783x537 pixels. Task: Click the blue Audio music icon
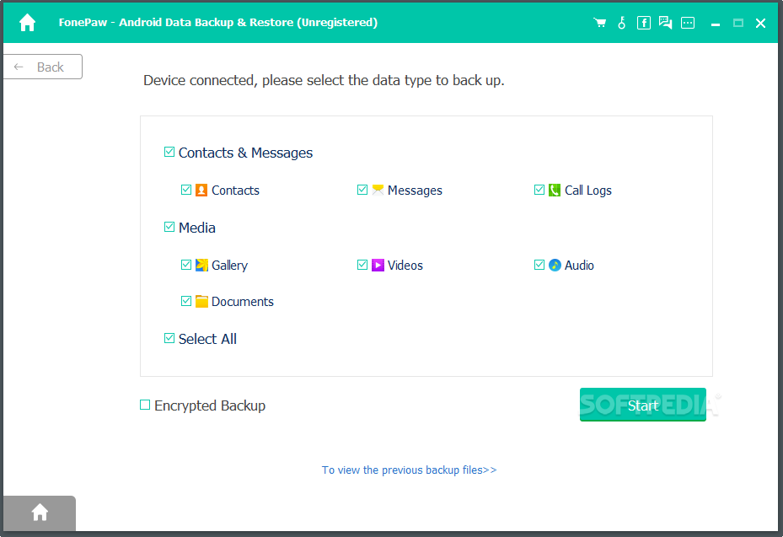555,265
